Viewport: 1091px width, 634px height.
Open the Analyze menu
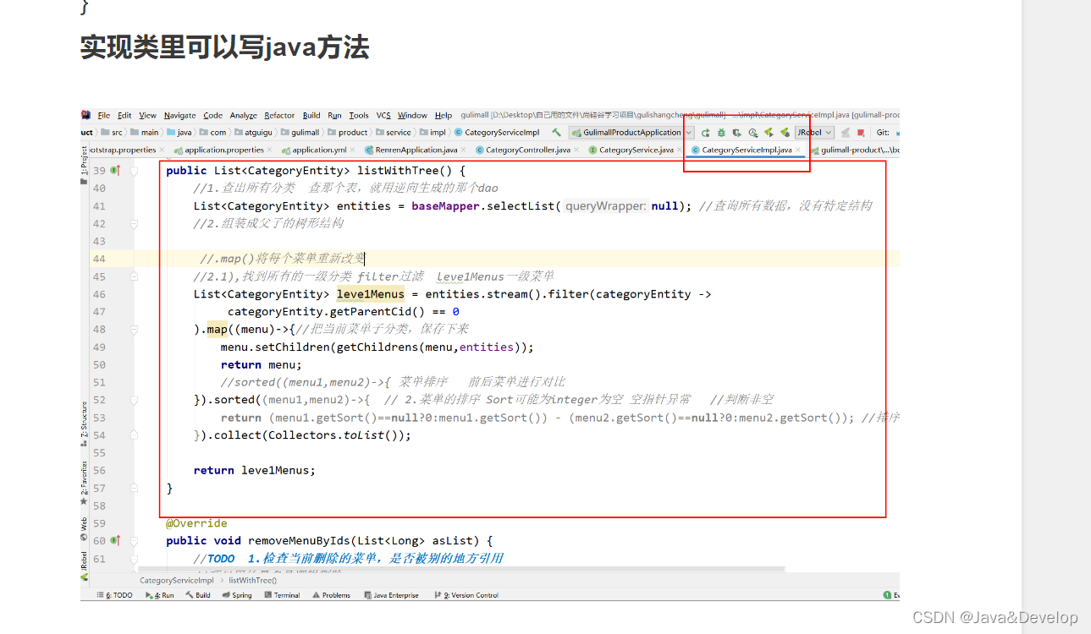244,115
